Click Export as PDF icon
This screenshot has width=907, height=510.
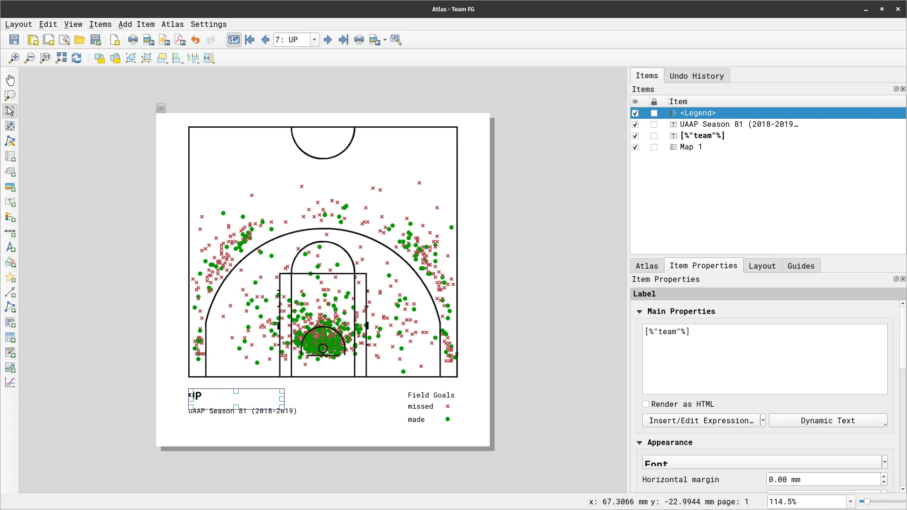coord(180,40)
